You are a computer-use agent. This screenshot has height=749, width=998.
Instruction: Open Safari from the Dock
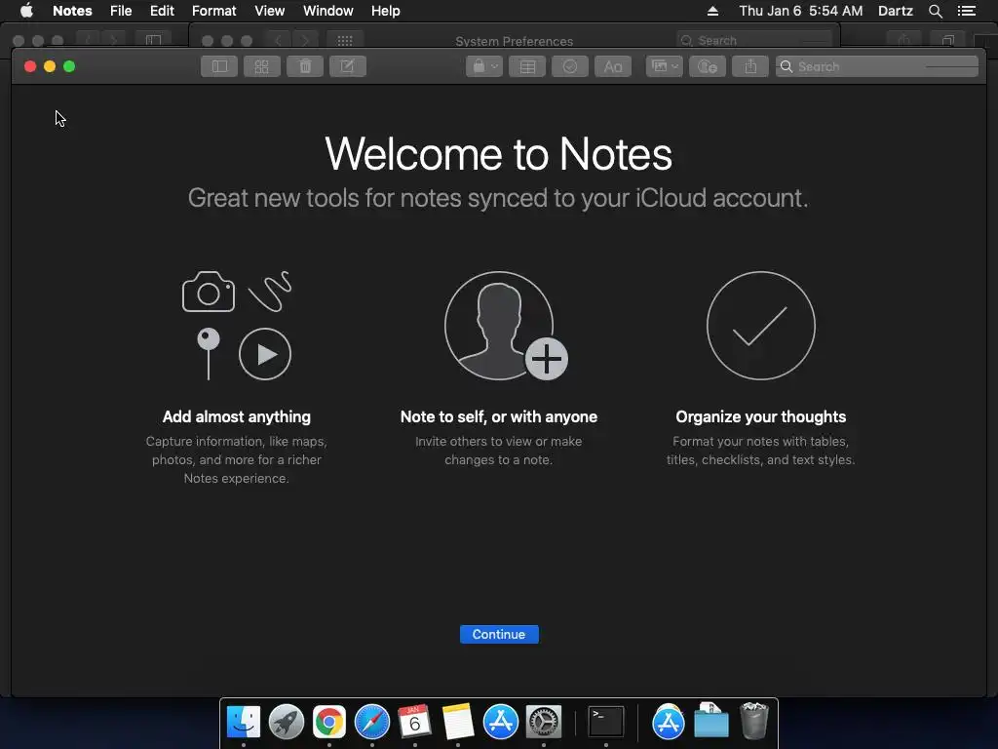point(371,723)
